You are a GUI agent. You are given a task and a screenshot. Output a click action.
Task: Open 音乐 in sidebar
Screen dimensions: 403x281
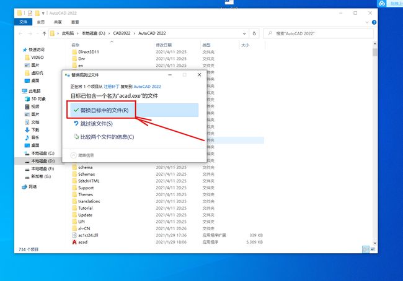(32, 137)
